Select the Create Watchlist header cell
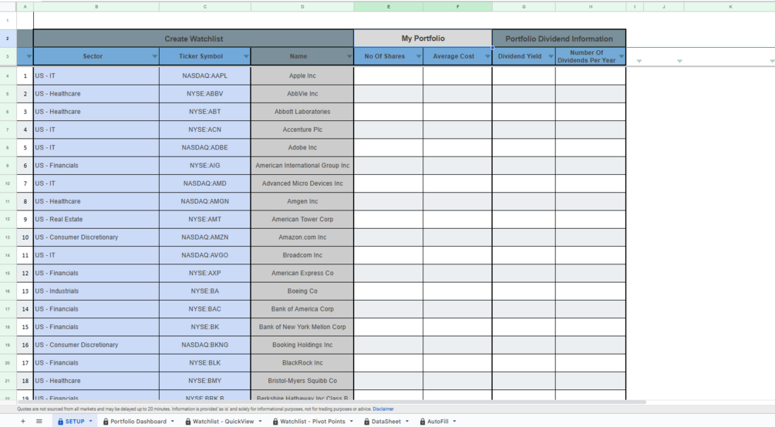This screenshot has width=775, height=427. [194, 39]
